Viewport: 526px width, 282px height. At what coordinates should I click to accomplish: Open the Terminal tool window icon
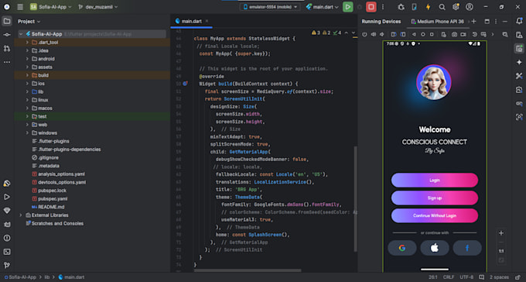click(7, 252)
